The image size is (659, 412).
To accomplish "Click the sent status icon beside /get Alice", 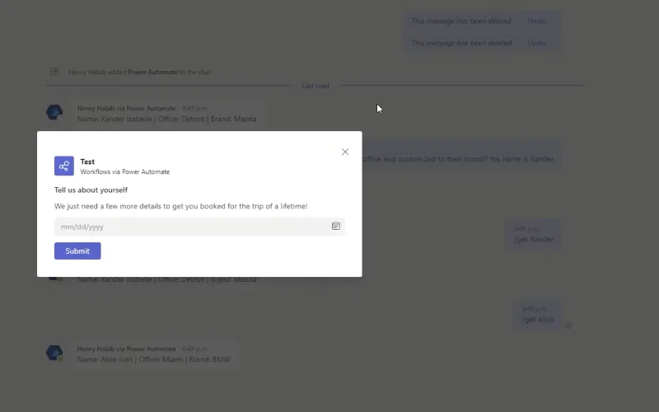I will 568,325.
